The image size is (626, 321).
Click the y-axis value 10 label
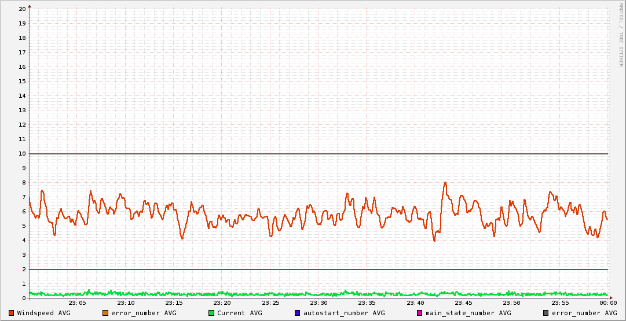(x=22, y=154)
